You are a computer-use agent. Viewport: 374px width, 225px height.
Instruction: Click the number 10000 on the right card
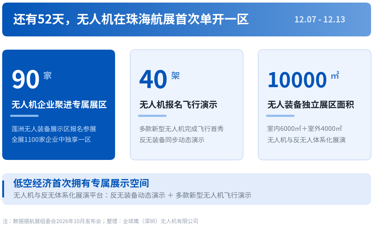297,80
